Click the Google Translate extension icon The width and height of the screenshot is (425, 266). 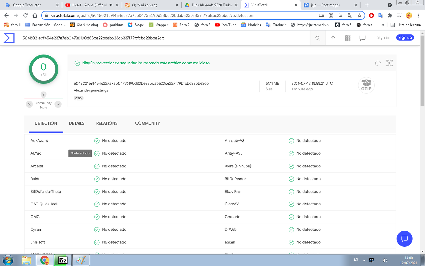tap(381, 15)
